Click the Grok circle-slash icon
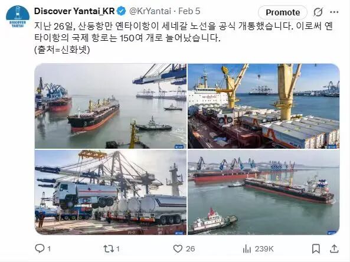Viewport: 350px width, 262px height. 318,12
